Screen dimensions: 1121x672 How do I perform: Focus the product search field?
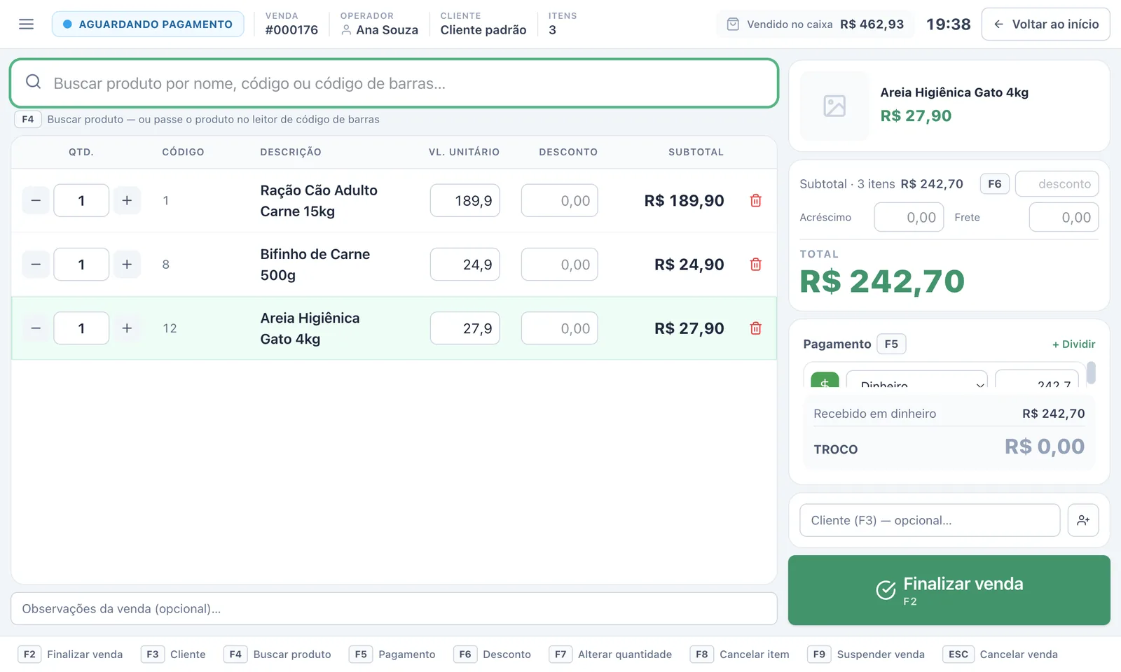(x=394, y=83)
